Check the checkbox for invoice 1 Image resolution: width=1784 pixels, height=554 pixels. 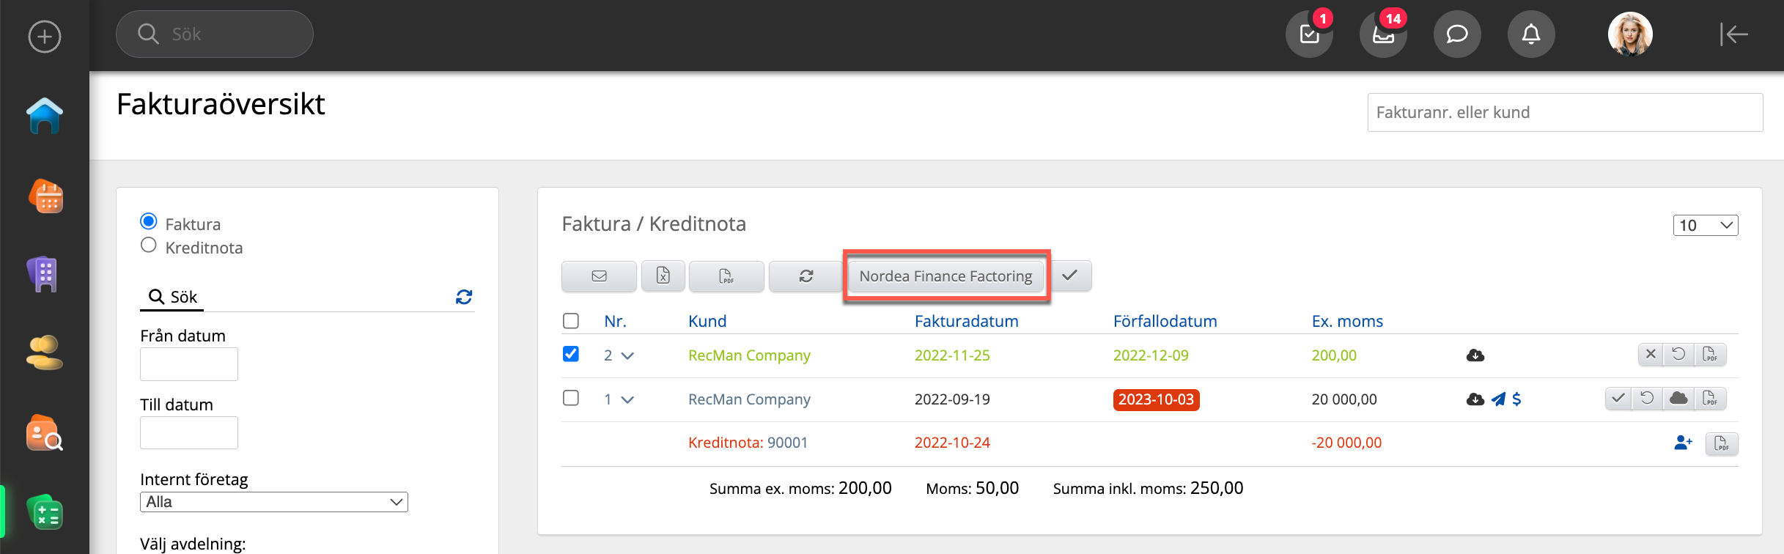[x=571, y=399]
